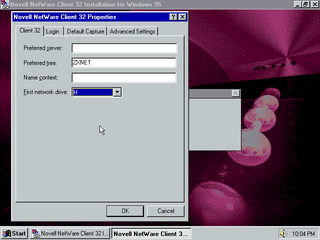Click installer icon in the Installation window title bar
The width and height of the screenshot is (320, 240).
point(4,4)
